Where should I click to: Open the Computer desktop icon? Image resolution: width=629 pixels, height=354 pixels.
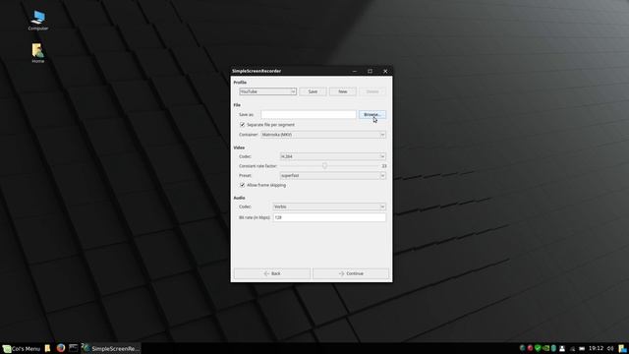tap(38, 20)
